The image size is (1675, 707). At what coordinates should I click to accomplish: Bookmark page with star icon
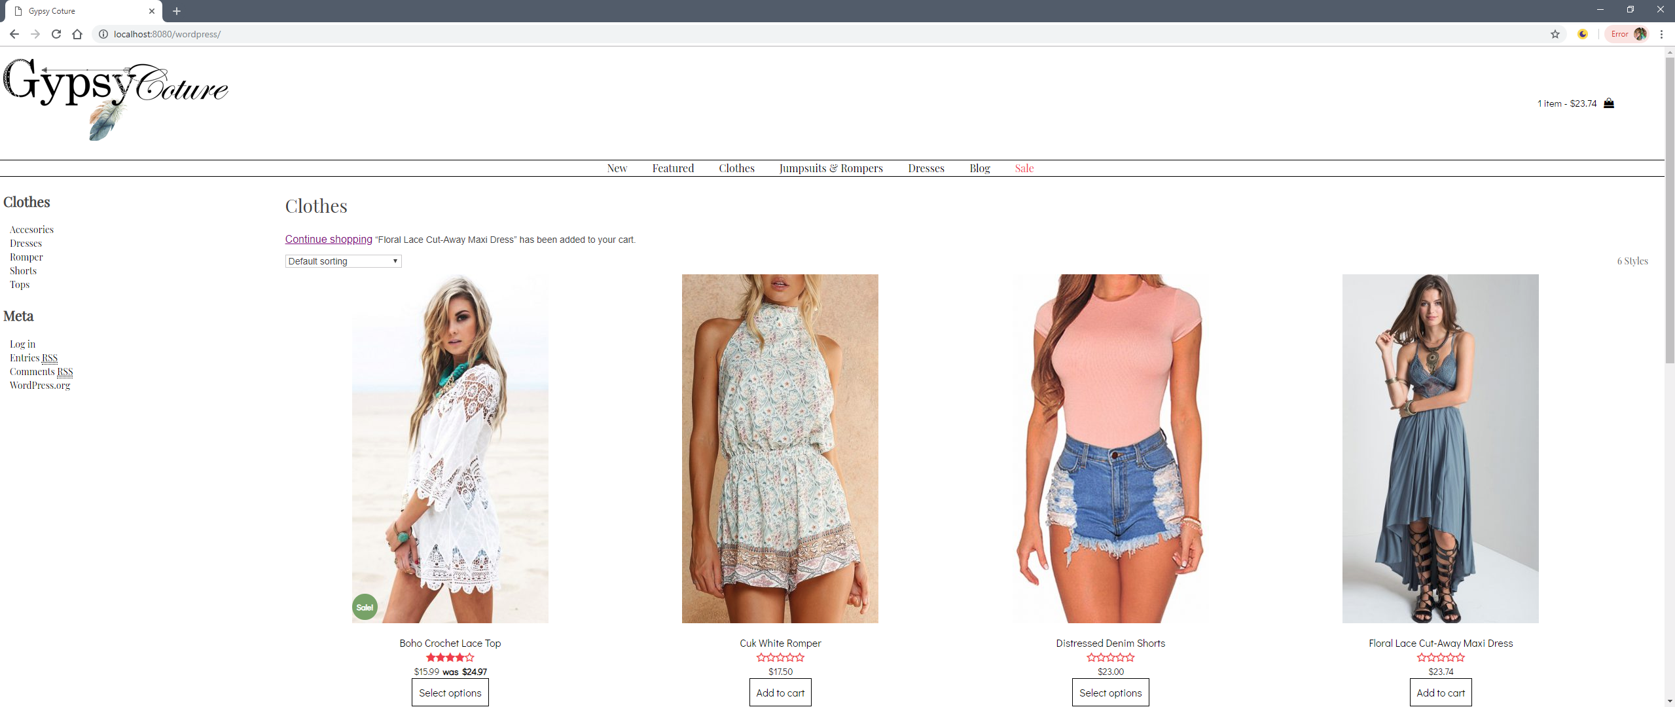pyautogui.click(x=1555, y=34)
